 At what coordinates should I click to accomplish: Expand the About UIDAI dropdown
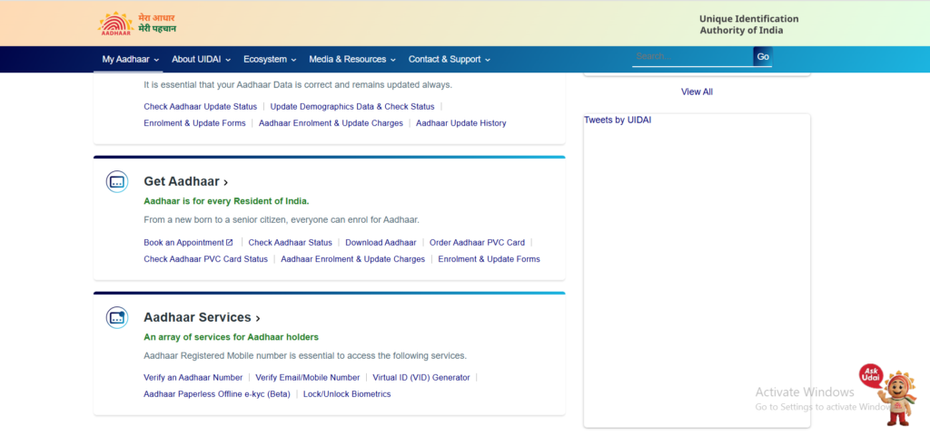pos(201,59)
